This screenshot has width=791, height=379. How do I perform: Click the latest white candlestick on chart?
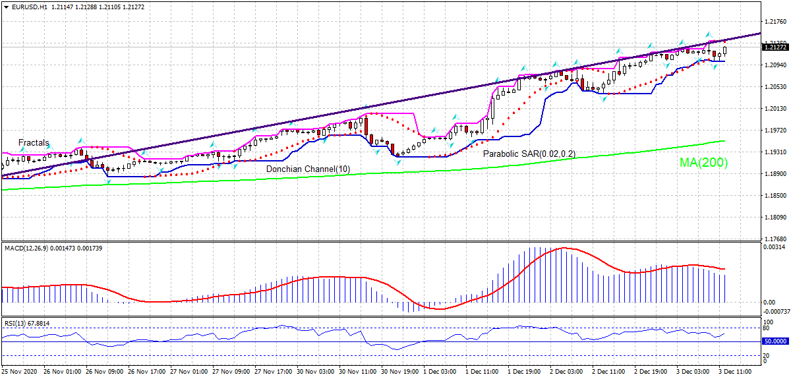pyautogui.click(x=724, y=50)
